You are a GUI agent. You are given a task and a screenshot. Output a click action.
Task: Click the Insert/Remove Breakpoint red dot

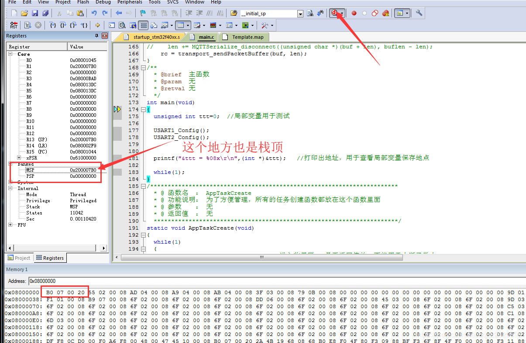pos(354,14)
